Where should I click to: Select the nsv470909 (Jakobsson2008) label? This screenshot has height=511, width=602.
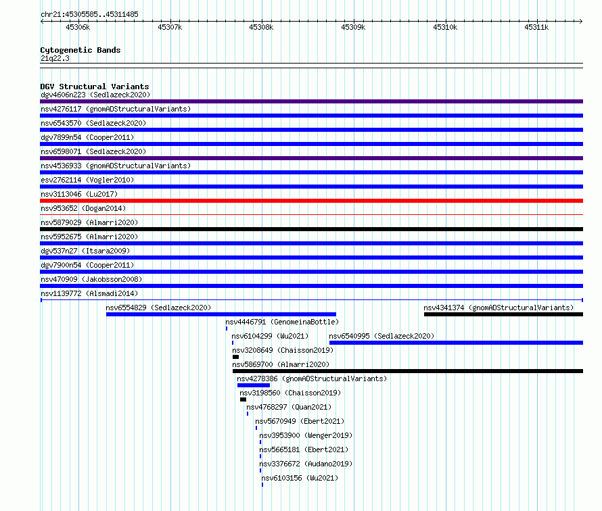click(x=91, y=279)
